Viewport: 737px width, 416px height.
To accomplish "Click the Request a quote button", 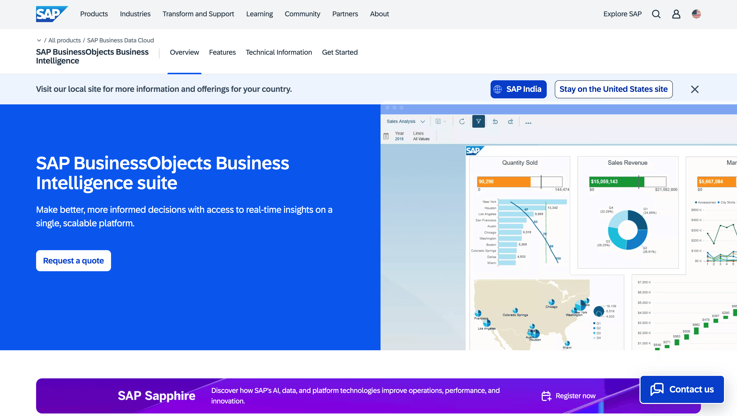I will click(73, 260).
